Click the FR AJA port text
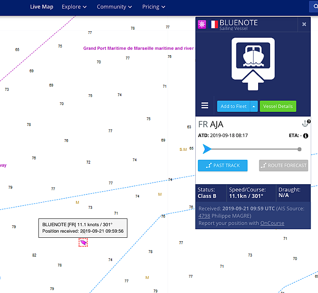 211,124
